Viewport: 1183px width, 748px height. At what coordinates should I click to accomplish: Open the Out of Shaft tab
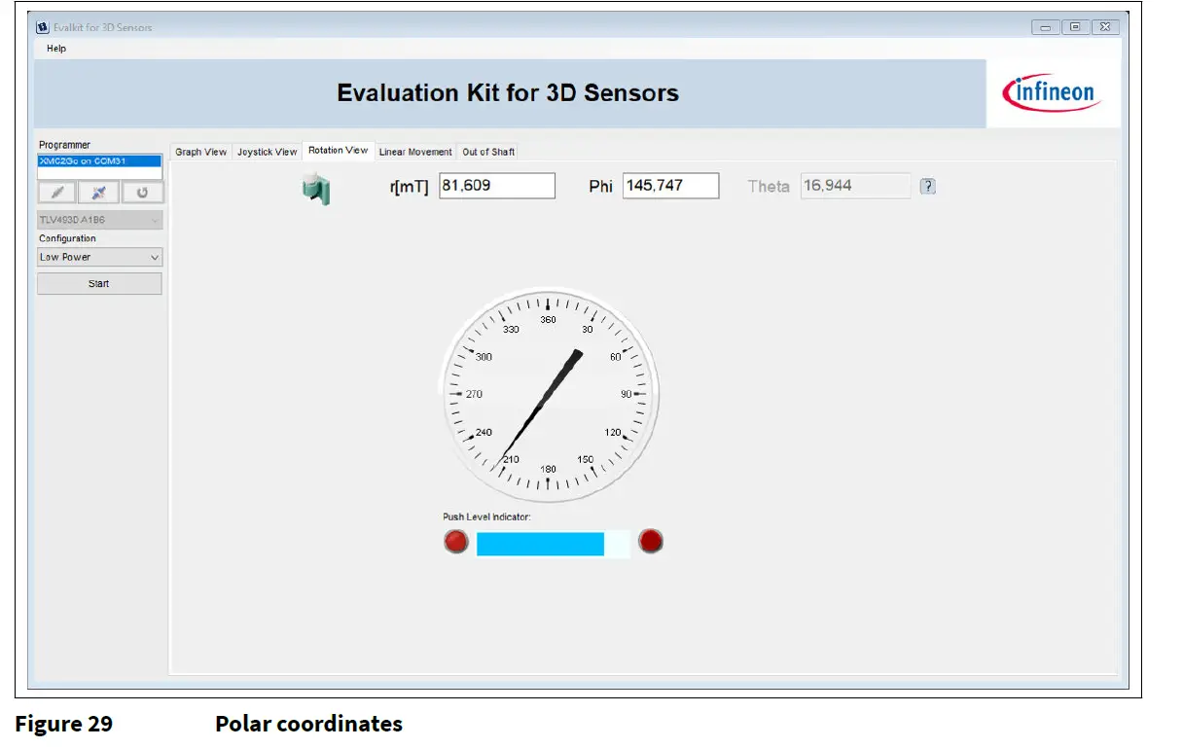coord(487,152)
